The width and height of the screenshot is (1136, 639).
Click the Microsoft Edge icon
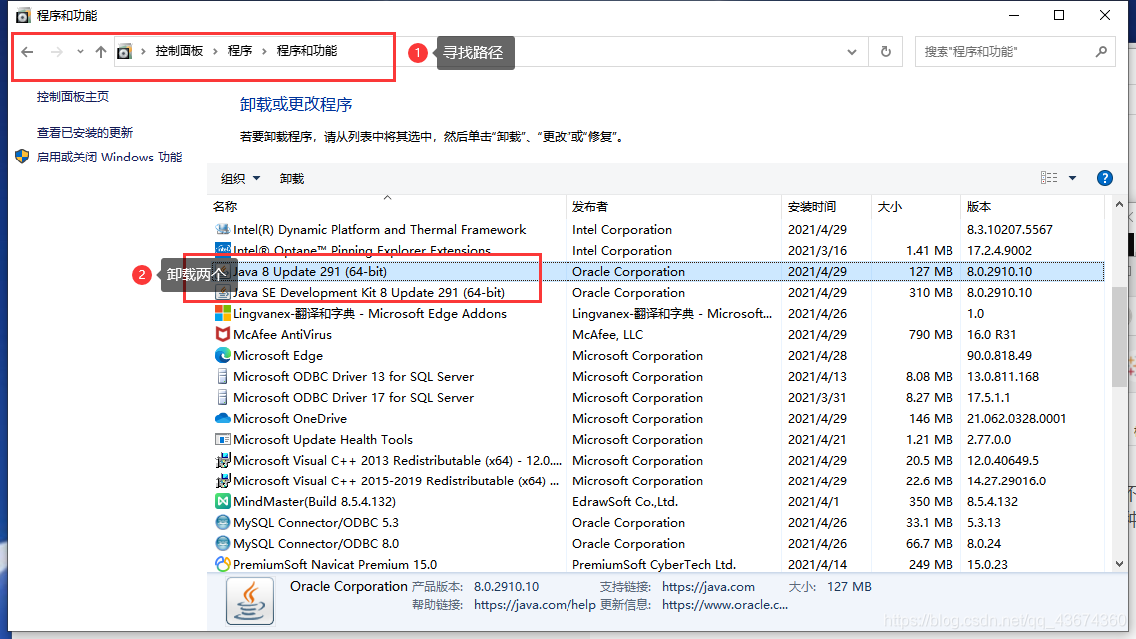pyautogui.click(x=223, y=355)
